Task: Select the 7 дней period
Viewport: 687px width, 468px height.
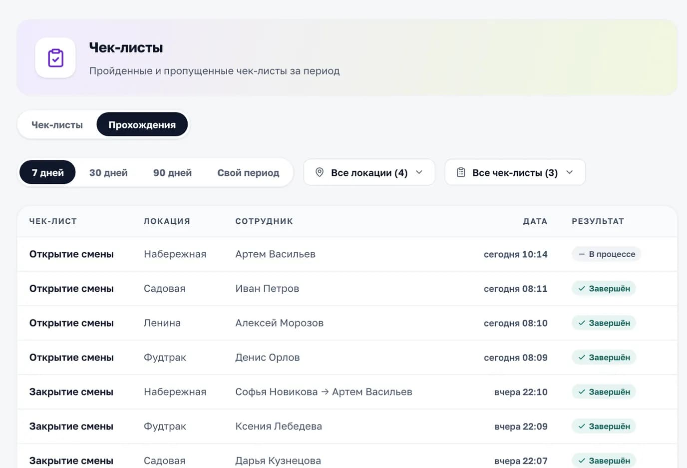Action: click(47, 172)
